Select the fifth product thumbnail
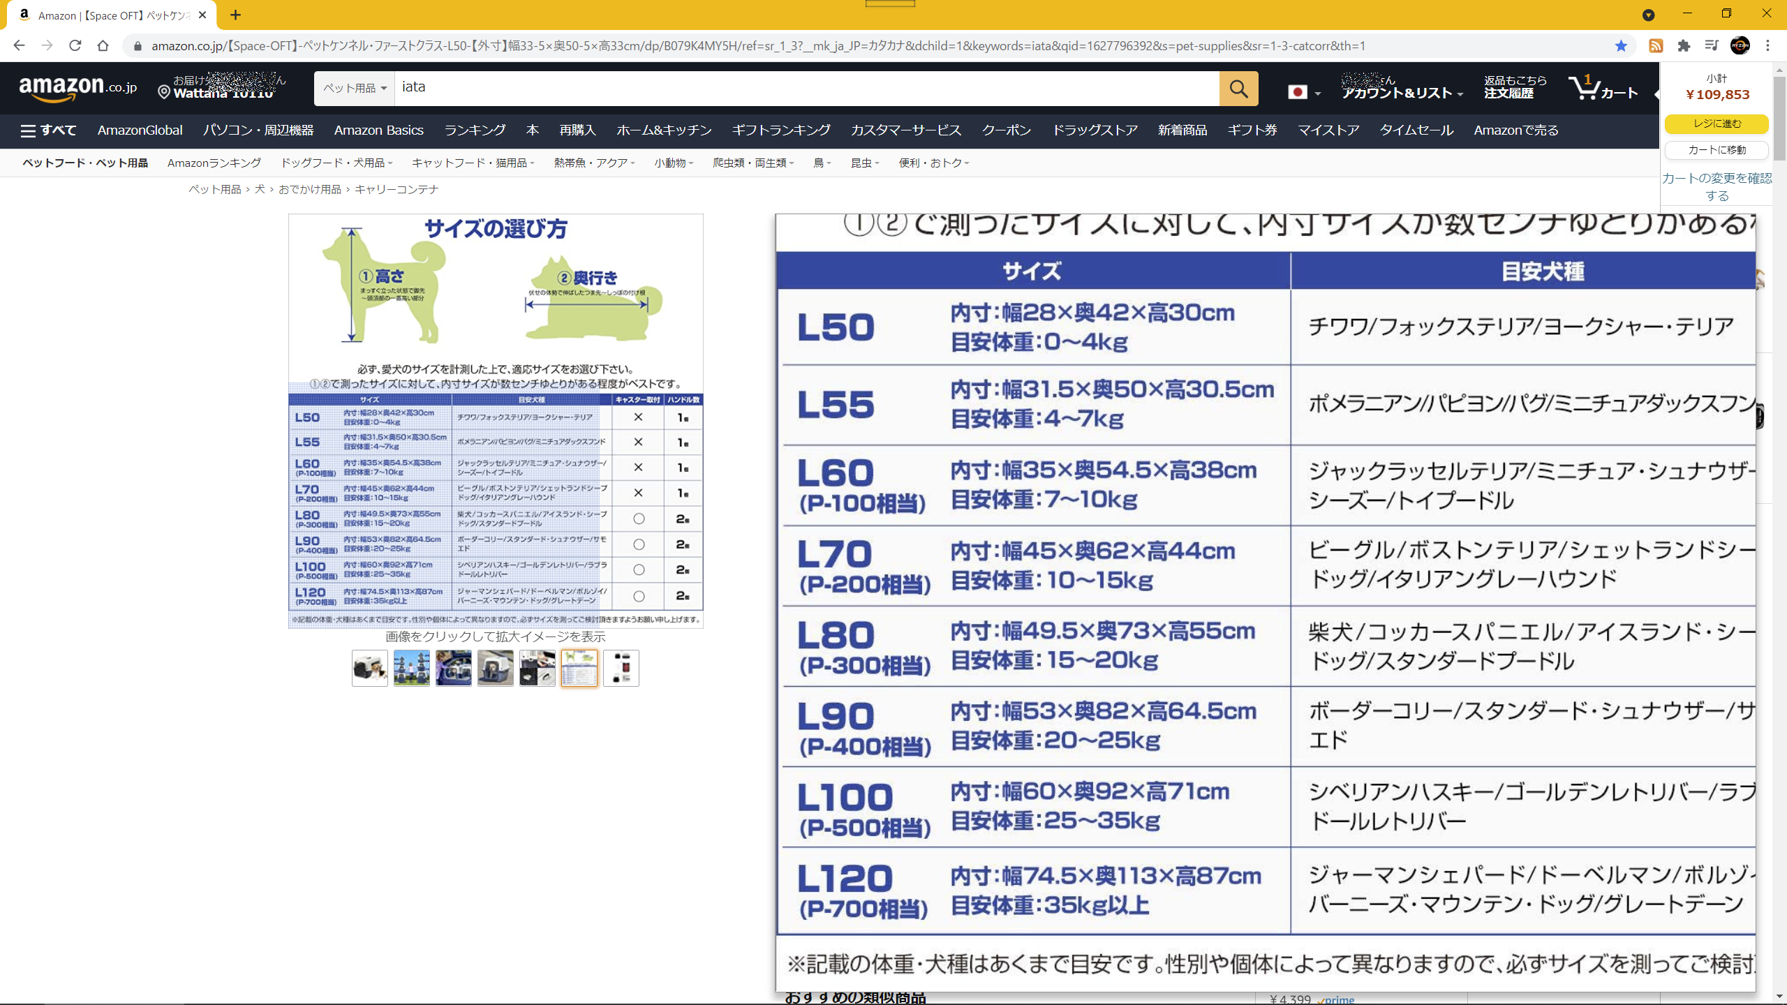 pos(537,669)
